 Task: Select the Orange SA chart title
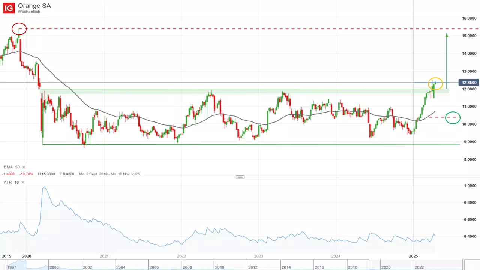click(34, 6)
